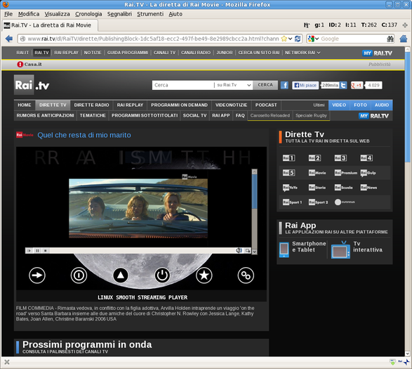Viewport: 412px width, 369px height.
Task: Open the Twitter icon in header
Action: point(343,85)
